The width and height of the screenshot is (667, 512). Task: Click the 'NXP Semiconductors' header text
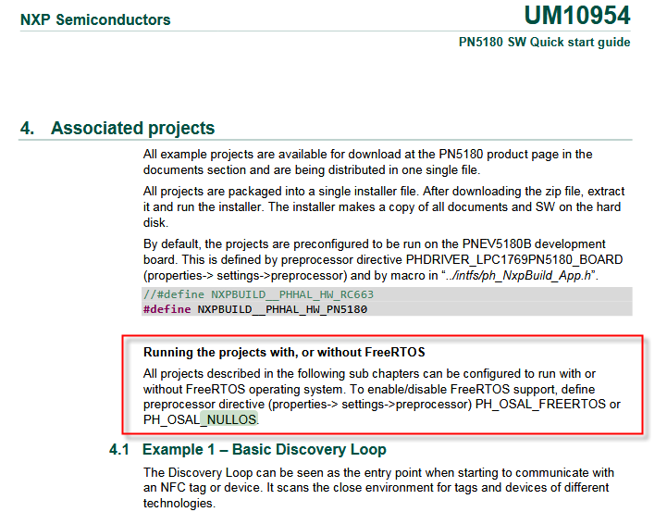click(x=95, y=19)
